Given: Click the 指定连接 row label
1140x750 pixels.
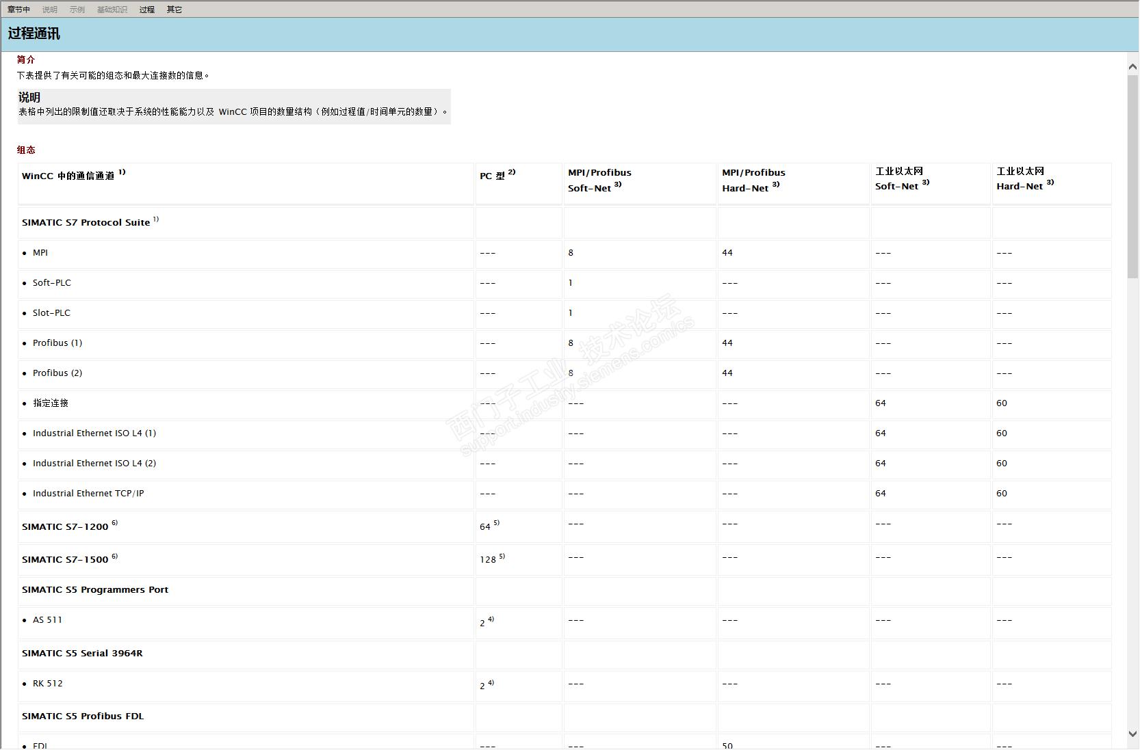Looking at the screenshot, I should [x=51, y=403].
